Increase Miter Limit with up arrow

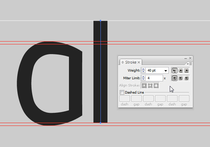[143, 77]
